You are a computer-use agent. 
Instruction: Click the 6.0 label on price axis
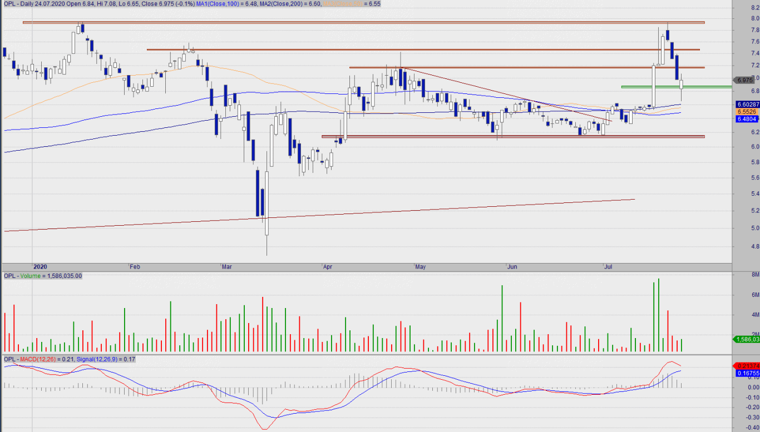coord(755,147)
